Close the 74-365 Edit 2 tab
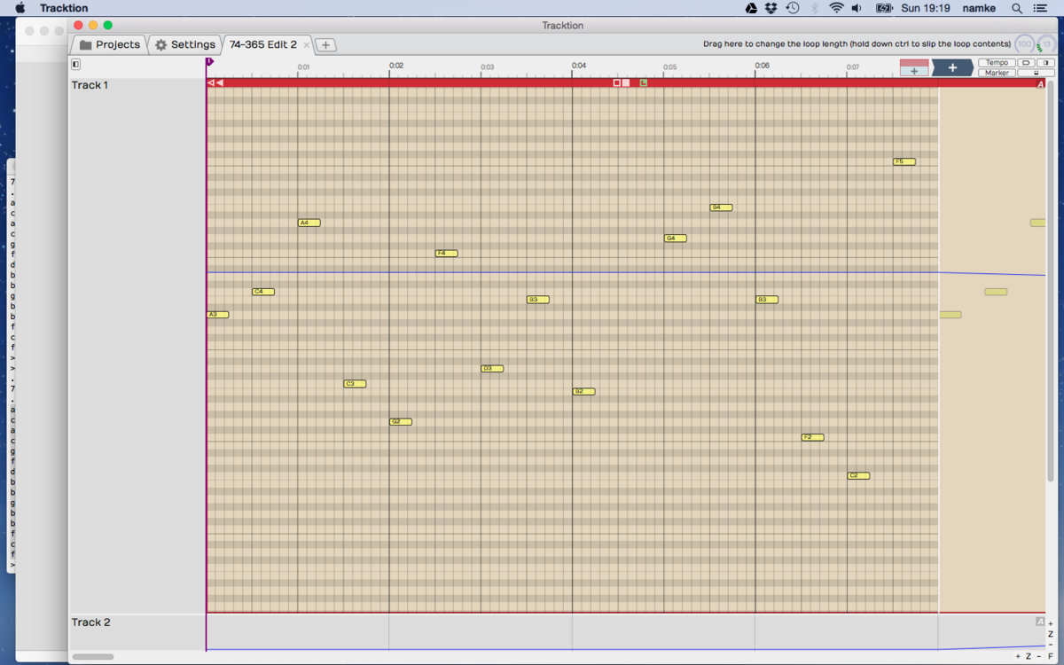 (307, 44)
